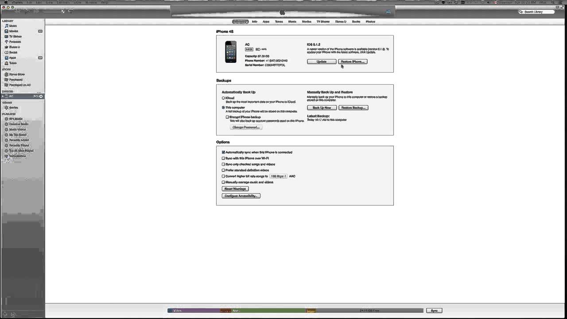Image resolution: width=567 pixels, height=319 pixels.
Task: Enable Manually manage music and videos
Action: pos(223,182)
